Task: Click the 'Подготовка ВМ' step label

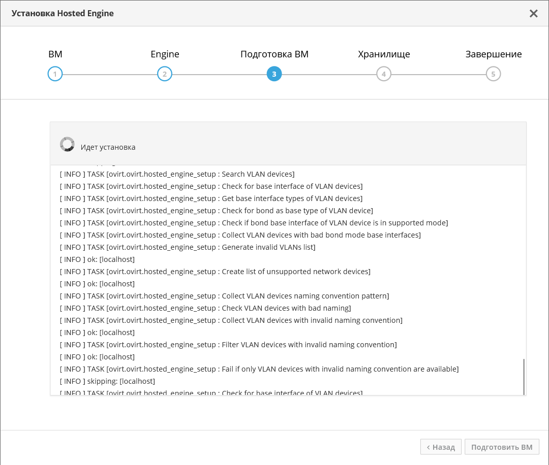Action: click(x=274, y=54)
